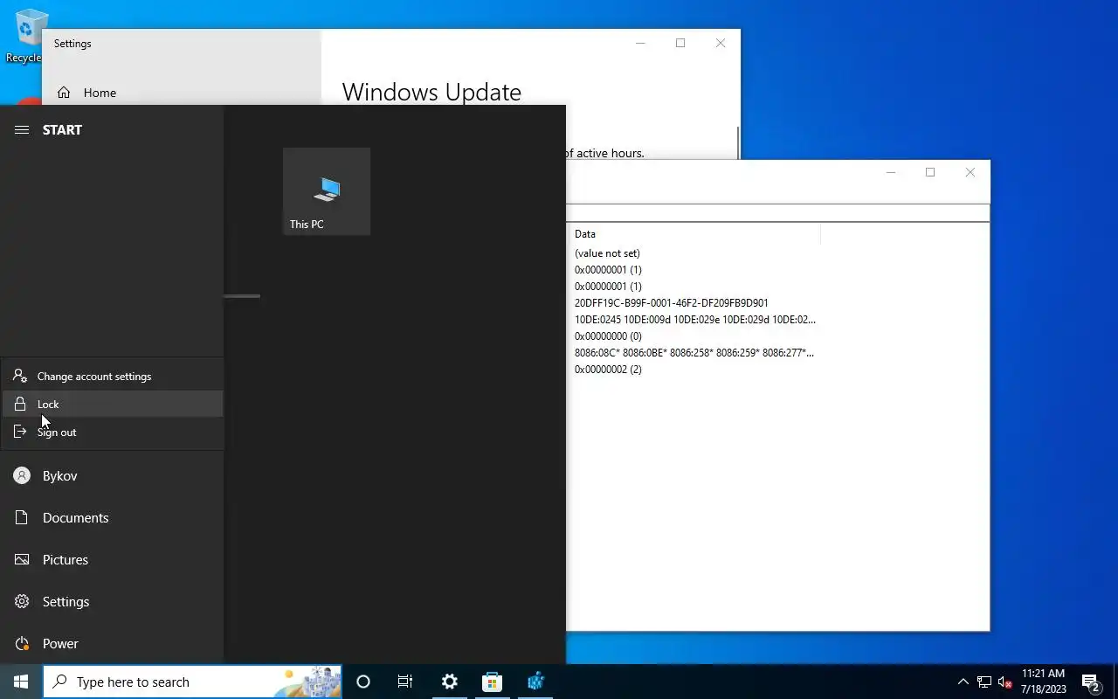Click the Windows Update heading
1118x699 pixels.
coord(431,92)
